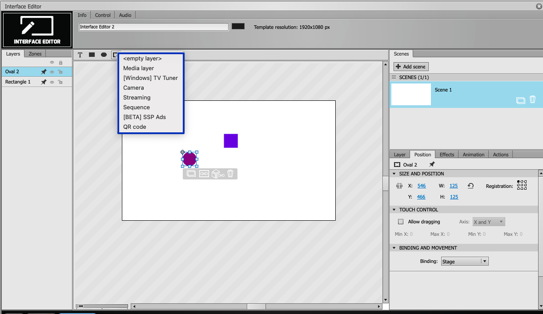Switch to the Effects tab
Screen dimensions: 543x314
[x=447, y=155]
